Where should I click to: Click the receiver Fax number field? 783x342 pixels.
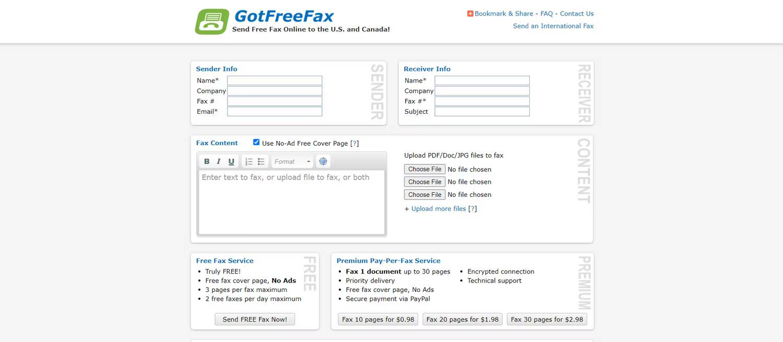[x=481, y=101]
